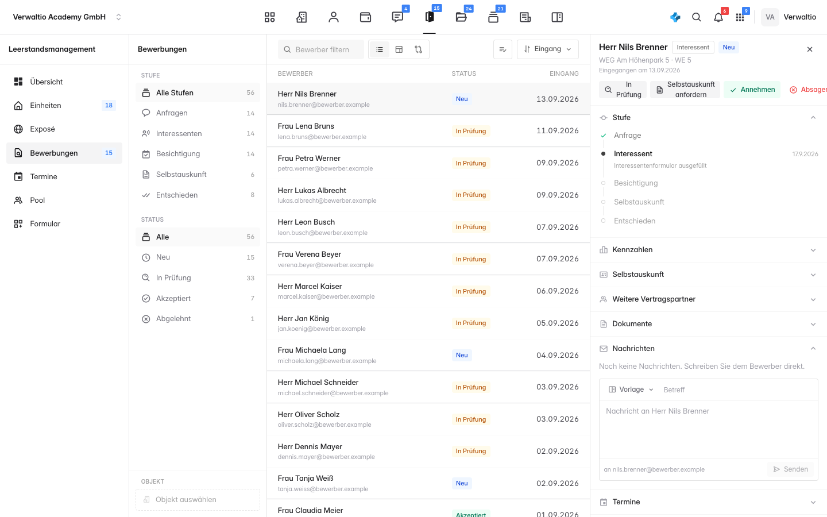The image size is (827, 517).
Task: Open the stack icon with badge 21
Action: pos(493,17)
